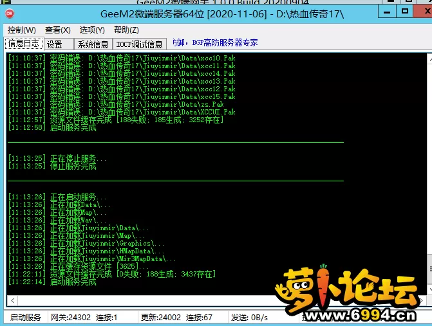Click the 更新:24002 status entry
432x326 pixels.
(161, 318)
